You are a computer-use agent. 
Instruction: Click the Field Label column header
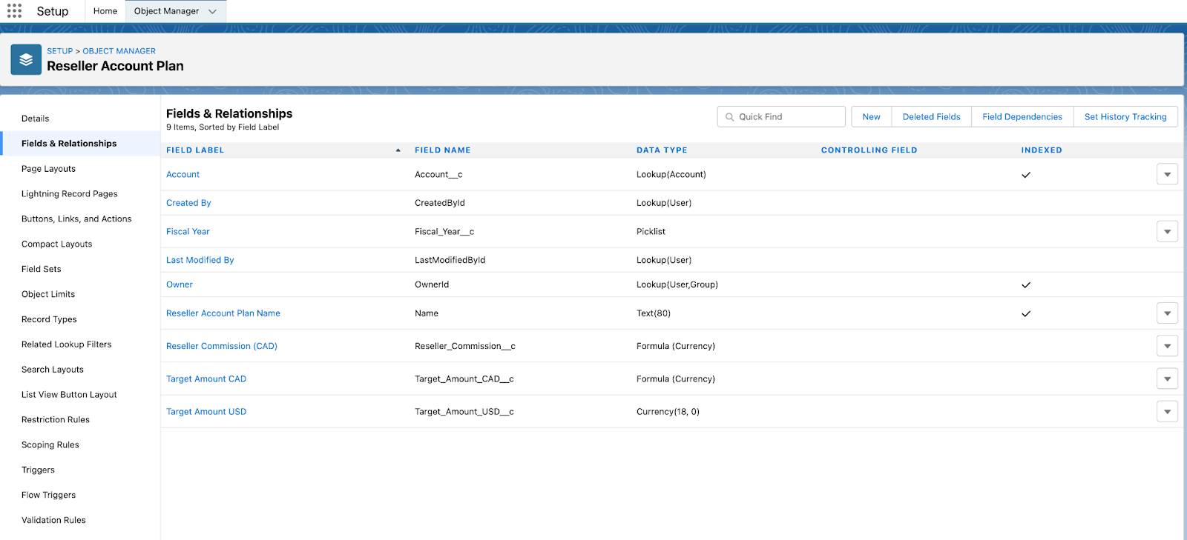[195, 150]
